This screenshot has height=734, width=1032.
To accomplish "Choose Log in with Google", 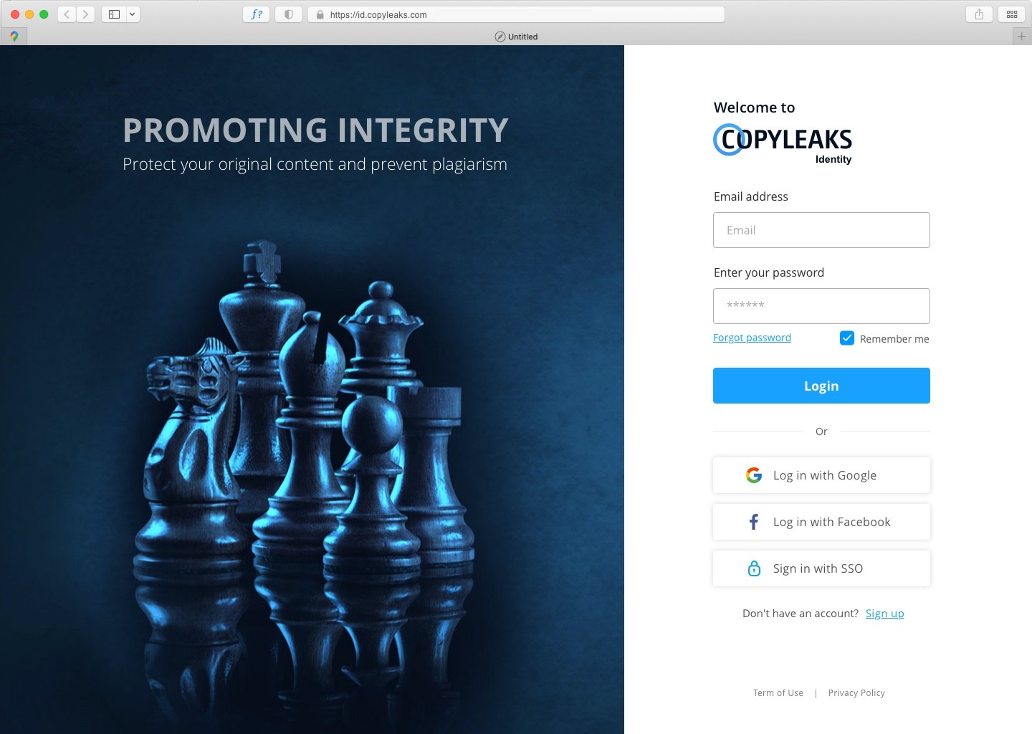I will [821, 475].
